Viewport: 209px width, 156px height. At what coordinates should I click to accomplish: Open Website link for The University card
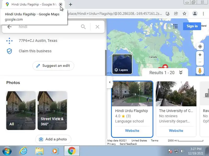coord(176,131)
